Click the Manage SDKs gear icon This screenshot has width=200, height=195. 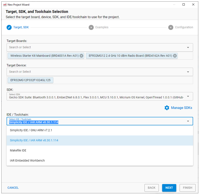(167, 108)
